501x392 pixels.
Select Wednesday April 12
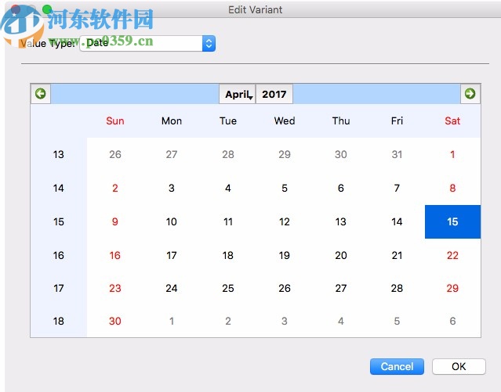pyautogui.click(x=285, y=221)
